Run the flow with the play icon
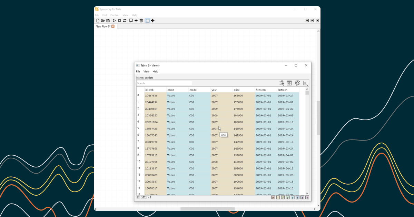 pyautogui.click(x=114, y=21)
